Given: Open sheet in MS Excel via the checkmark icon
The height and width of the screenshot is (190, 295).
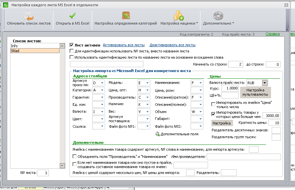Looking at the screenshot, I should (73, 16).
